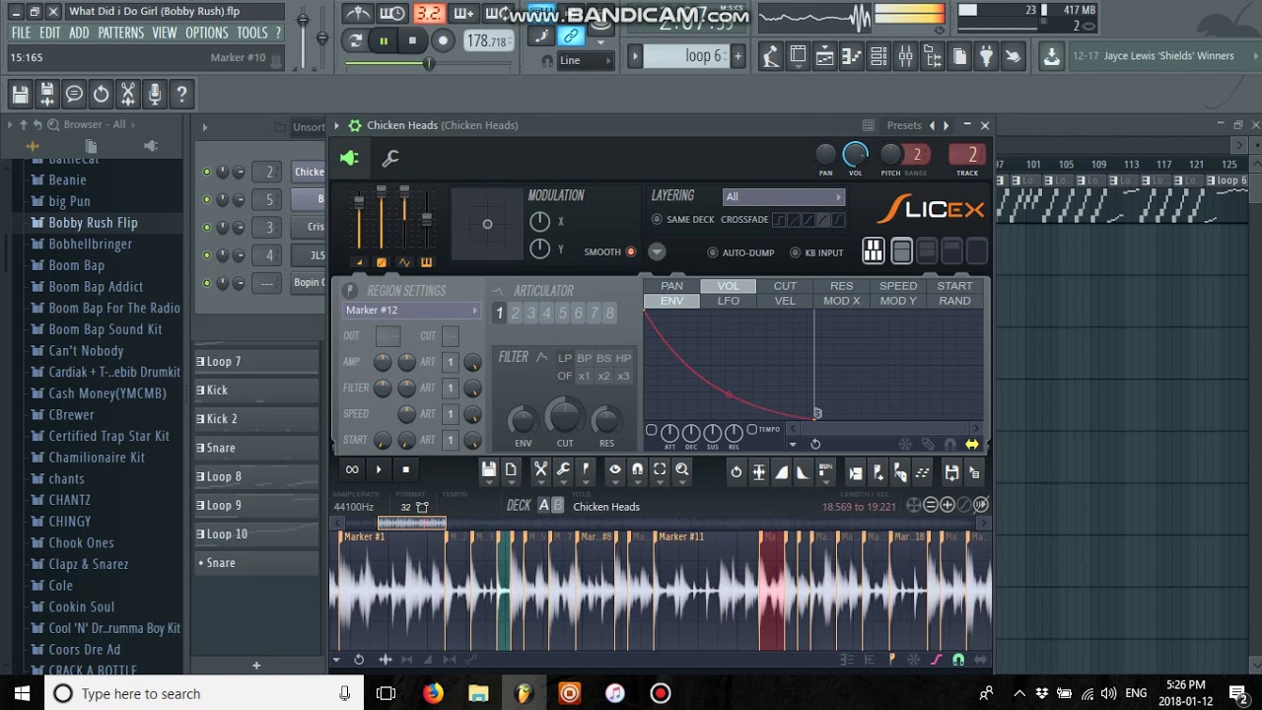This screenshot has height=710, width=1262.
Task: Click the Slicex fade out icon
Action: click(803, 473)
